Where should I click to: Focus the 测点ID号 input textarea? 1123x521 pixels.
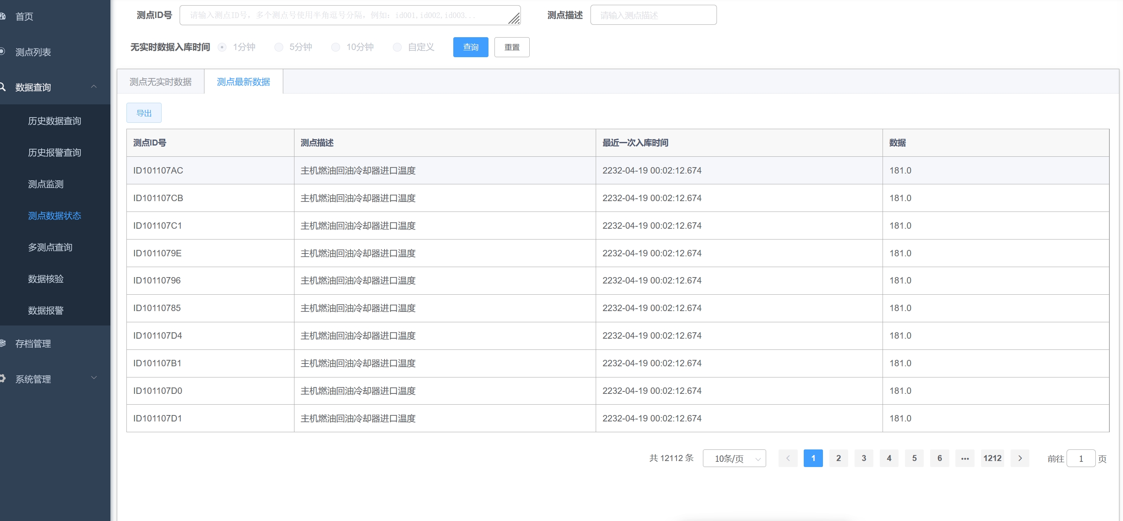click(x=350, y=15)
